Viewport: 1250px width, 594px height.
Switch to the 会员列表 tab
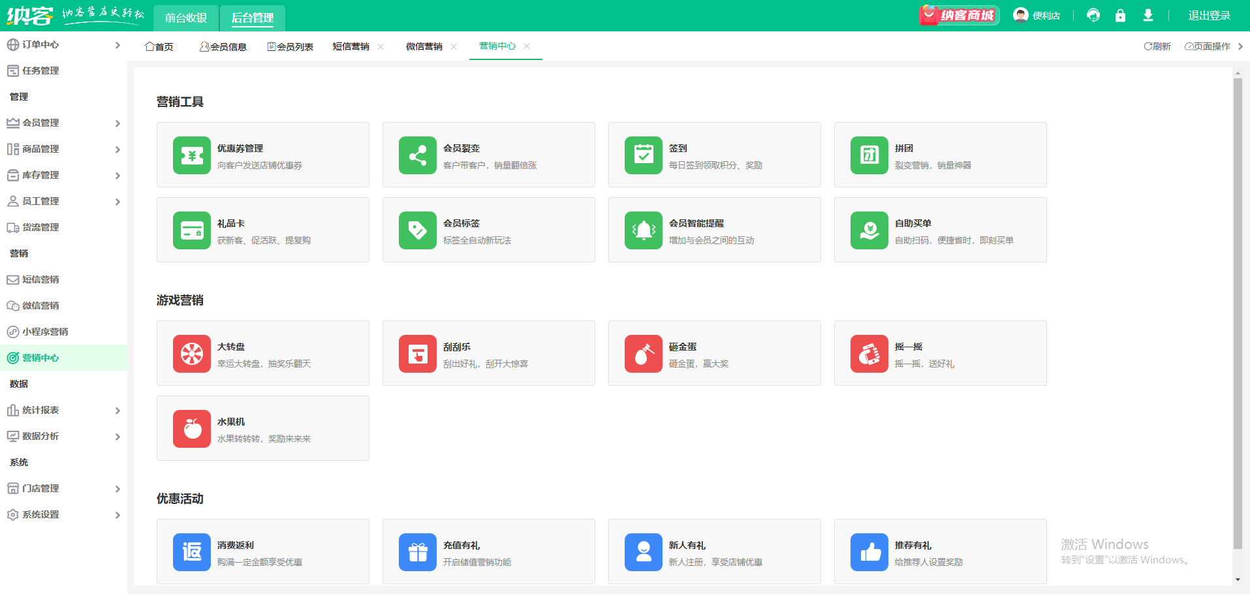(x=290, y=46)
